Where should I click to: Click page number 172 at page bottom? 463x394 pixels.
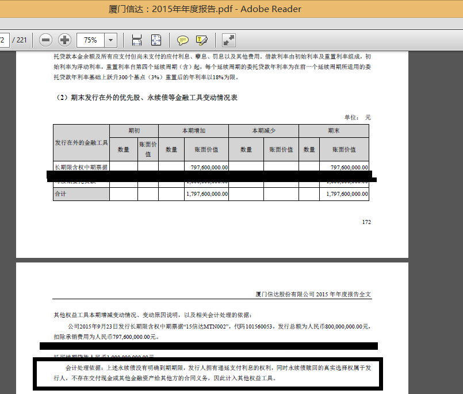[366, 222]
